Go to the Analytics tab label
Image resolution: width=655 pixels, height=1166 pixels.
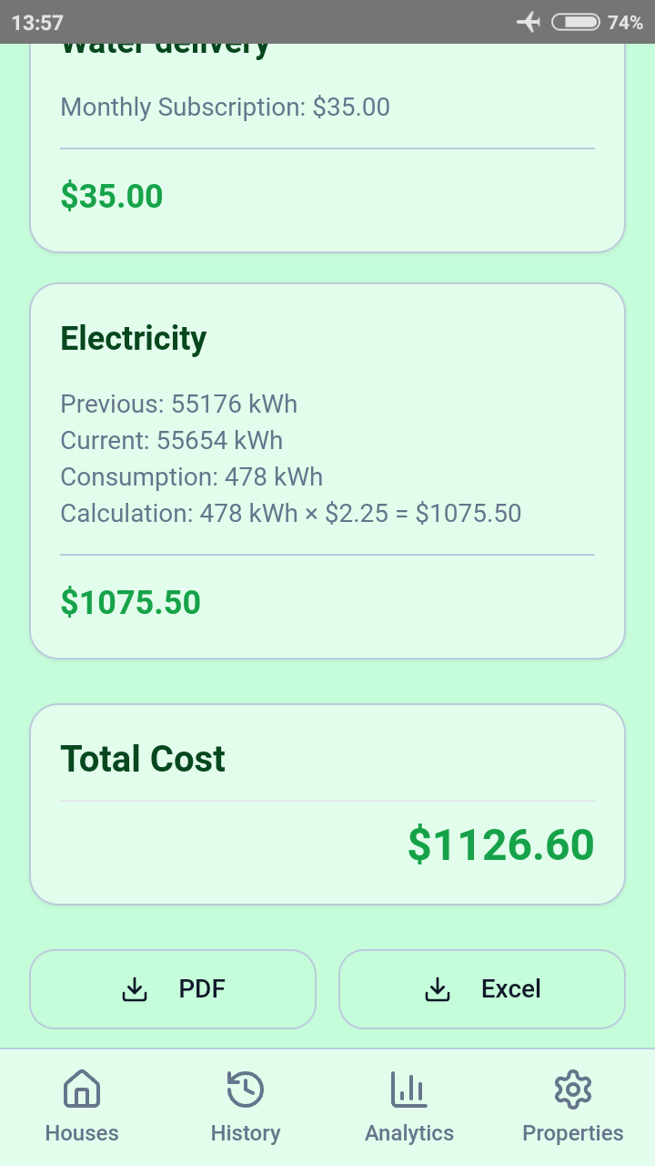[x=409, y=1133]
